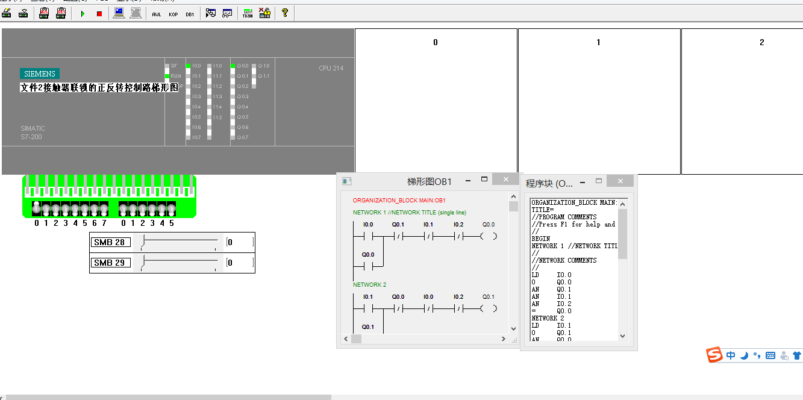
Task: Stop simulation with red Stop square
Action: pyautogui.click(x=99, y=13)
